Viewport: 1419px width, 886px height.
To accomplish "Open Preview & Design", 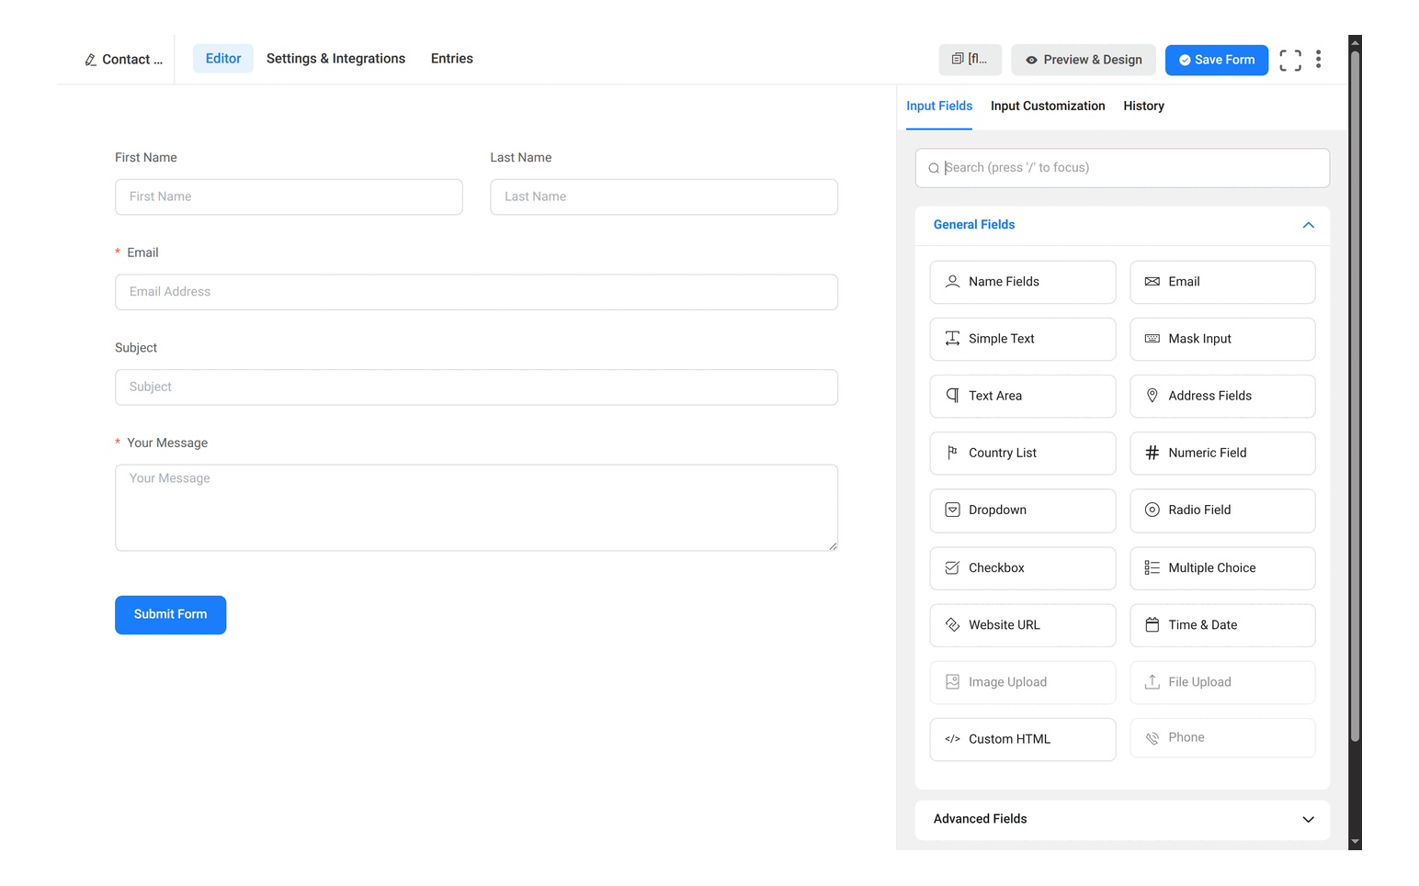I will pyautogui.click(x=1084, y=60).
